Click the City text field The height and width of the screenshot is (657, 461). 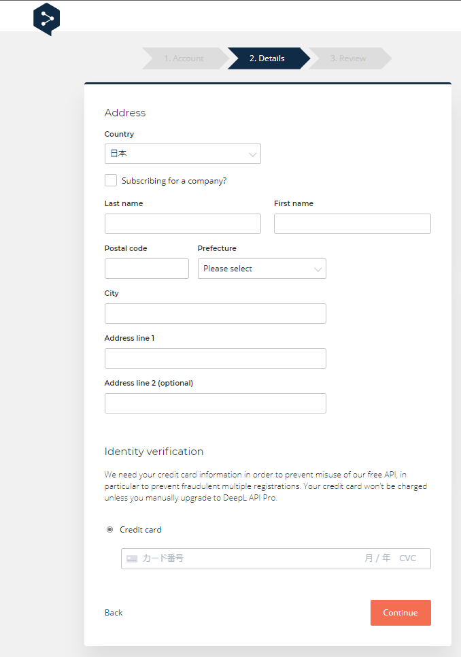215,314
